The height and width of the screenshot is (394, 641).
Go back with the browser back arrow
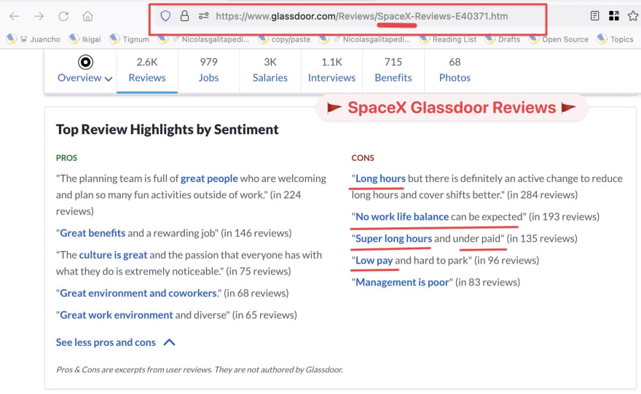pos(15,16)
